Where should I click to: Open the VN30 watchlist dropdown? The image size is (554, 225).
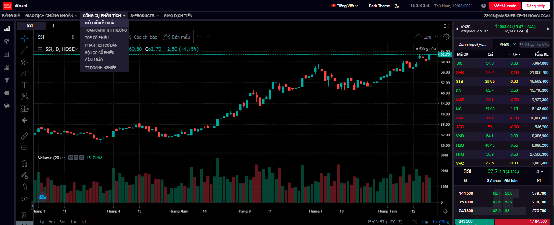pyautogui.click(x=508, y=44)
